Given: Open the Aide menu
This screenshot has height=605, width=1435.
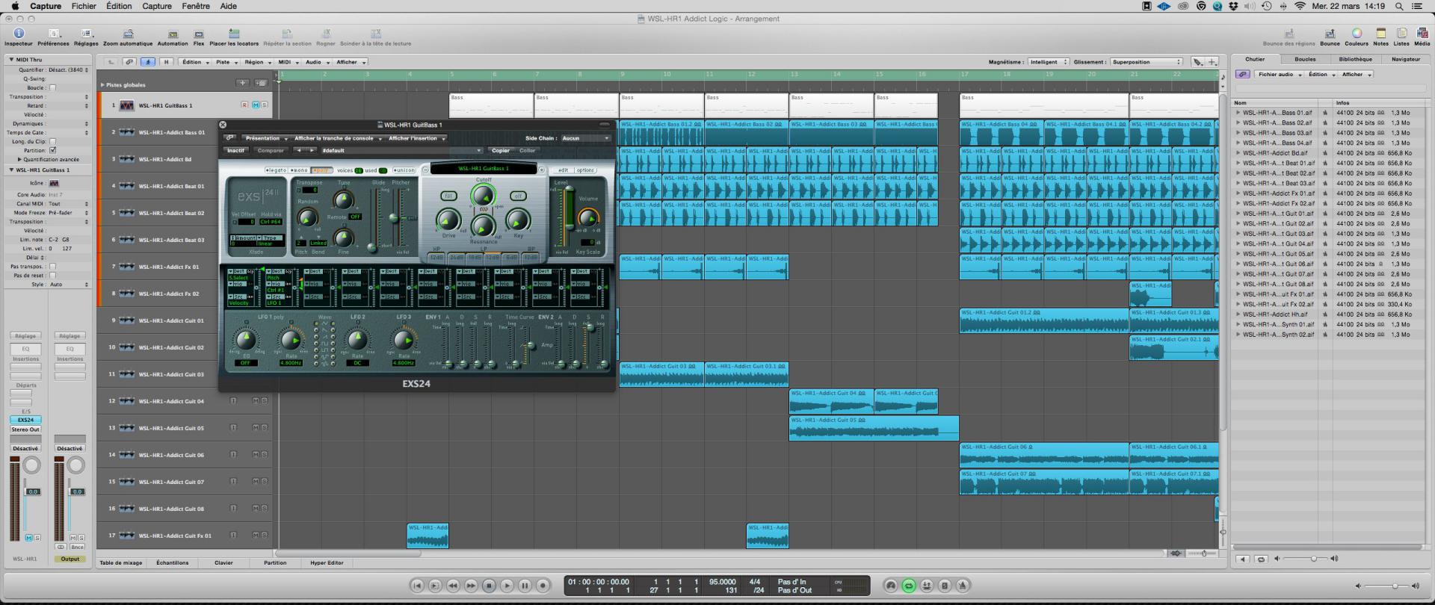Looking at the screenshot, I should point(229,6).
